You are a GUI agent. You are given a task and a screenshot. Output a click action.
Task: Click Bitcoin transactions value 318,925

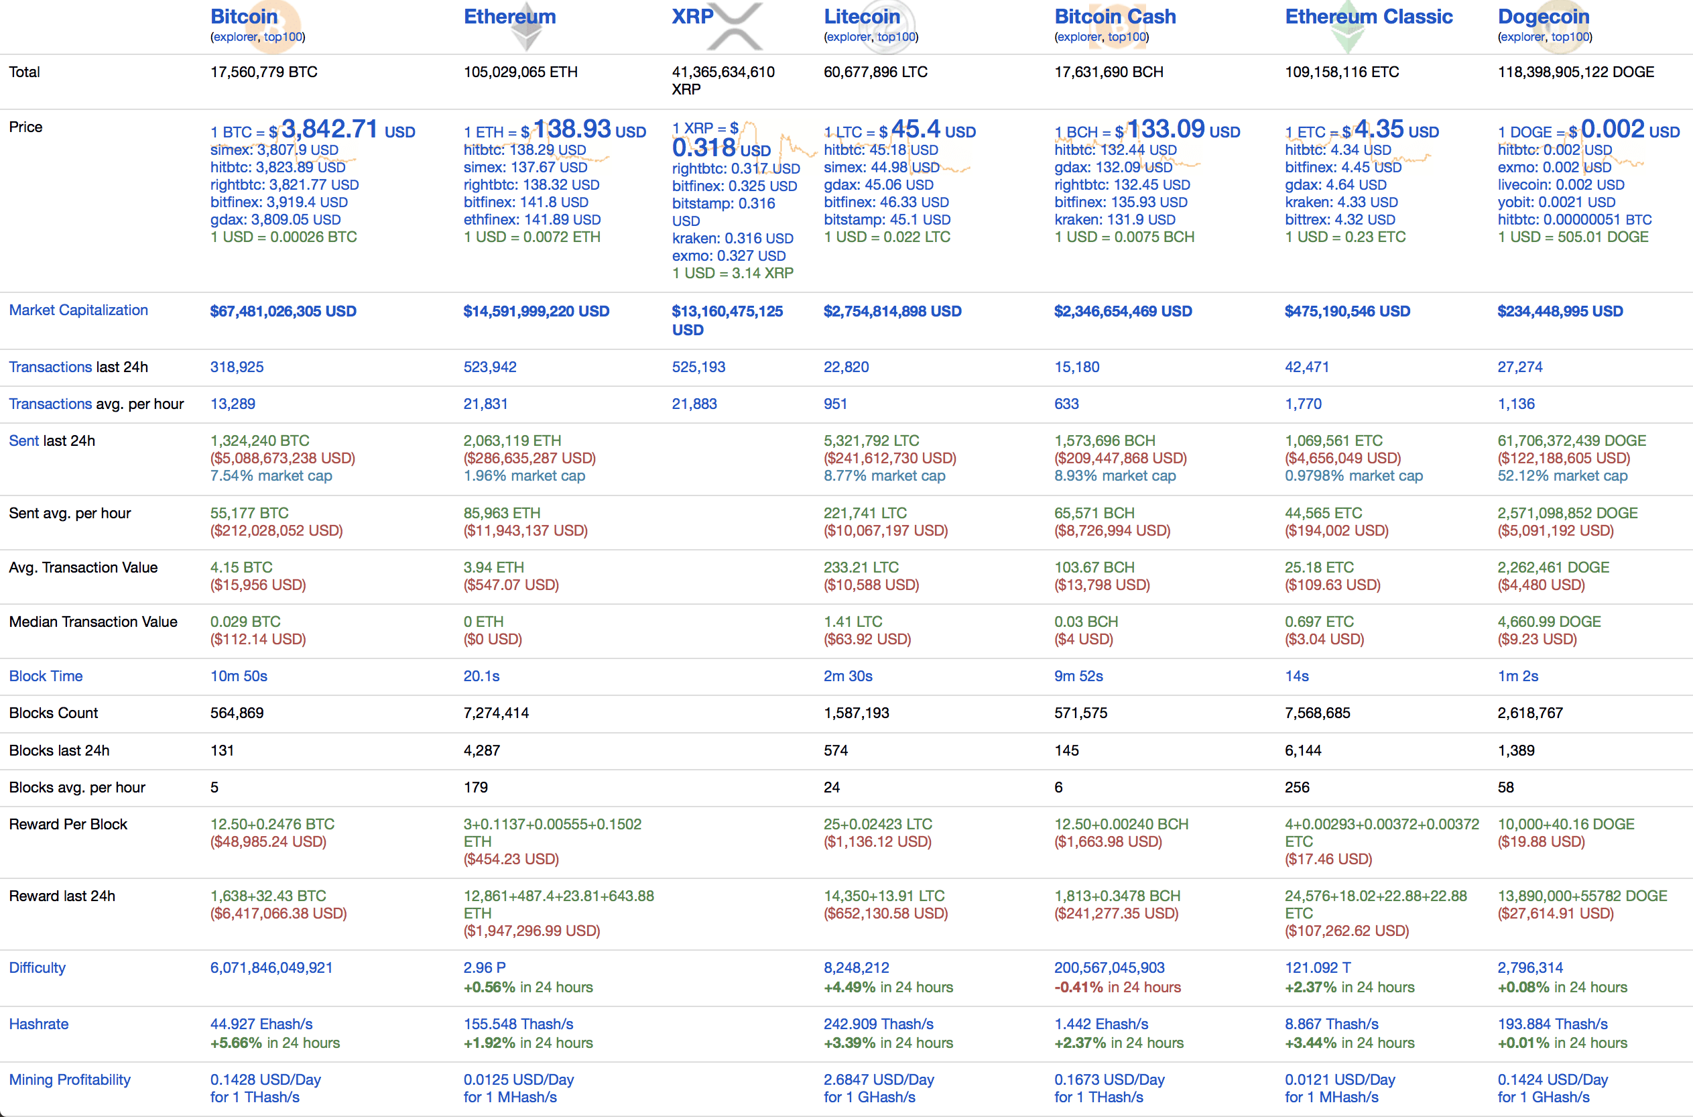point(237,367)
